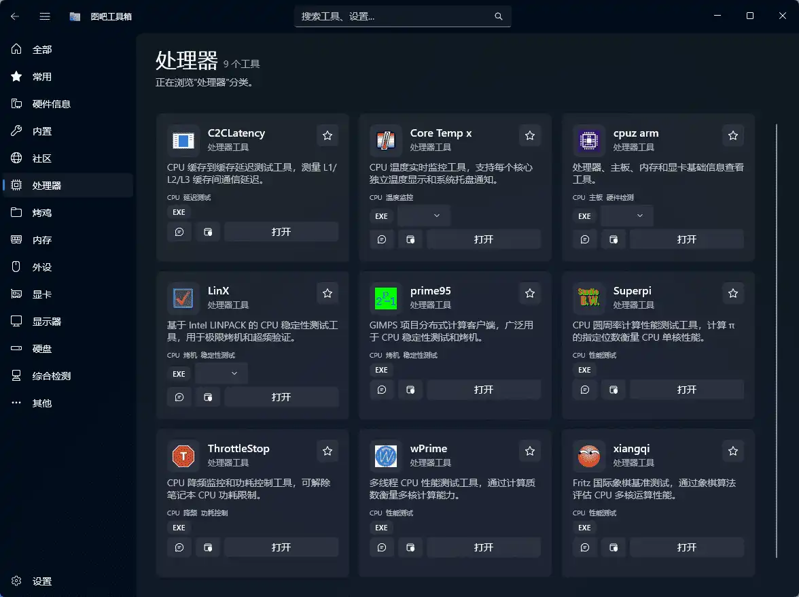The height and width of the screenshot is (597, 799).
Task: Select 硬件信息 sidebar item
Action: tap(68, 104)
